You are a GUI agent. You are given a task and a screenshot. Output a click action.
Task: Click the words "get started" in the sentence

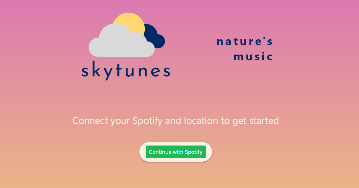coord(256,121)
